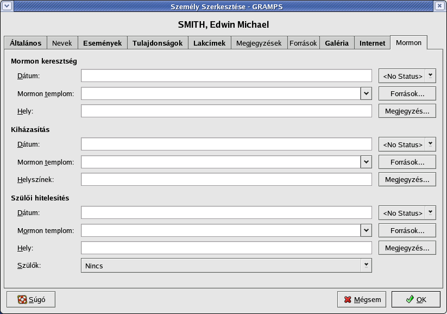The height and width of the screenshot is (314, 447).
Task: Open the Események tab
Action: coord(103,43)
